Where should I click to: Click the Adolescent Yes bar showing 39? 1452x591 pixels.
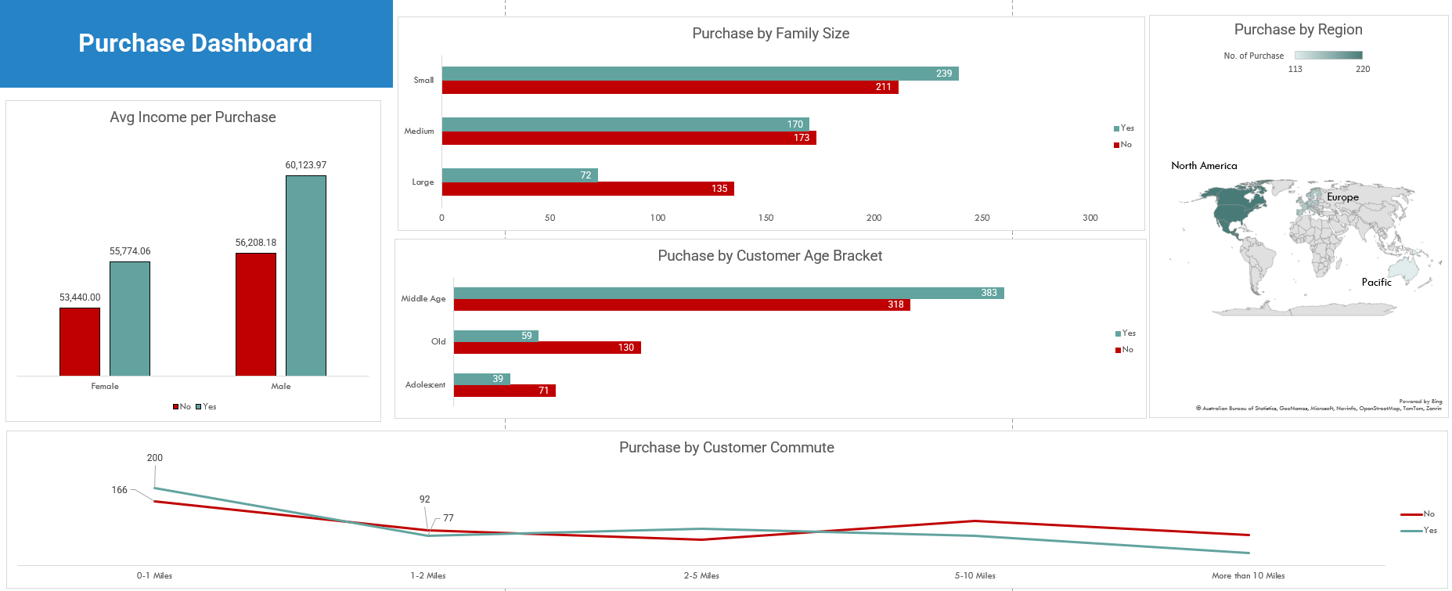[481, 379]
